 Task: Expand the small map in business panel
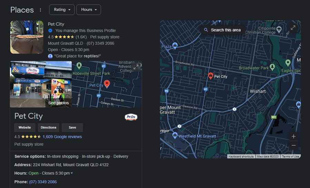click(x=136, y=67)
